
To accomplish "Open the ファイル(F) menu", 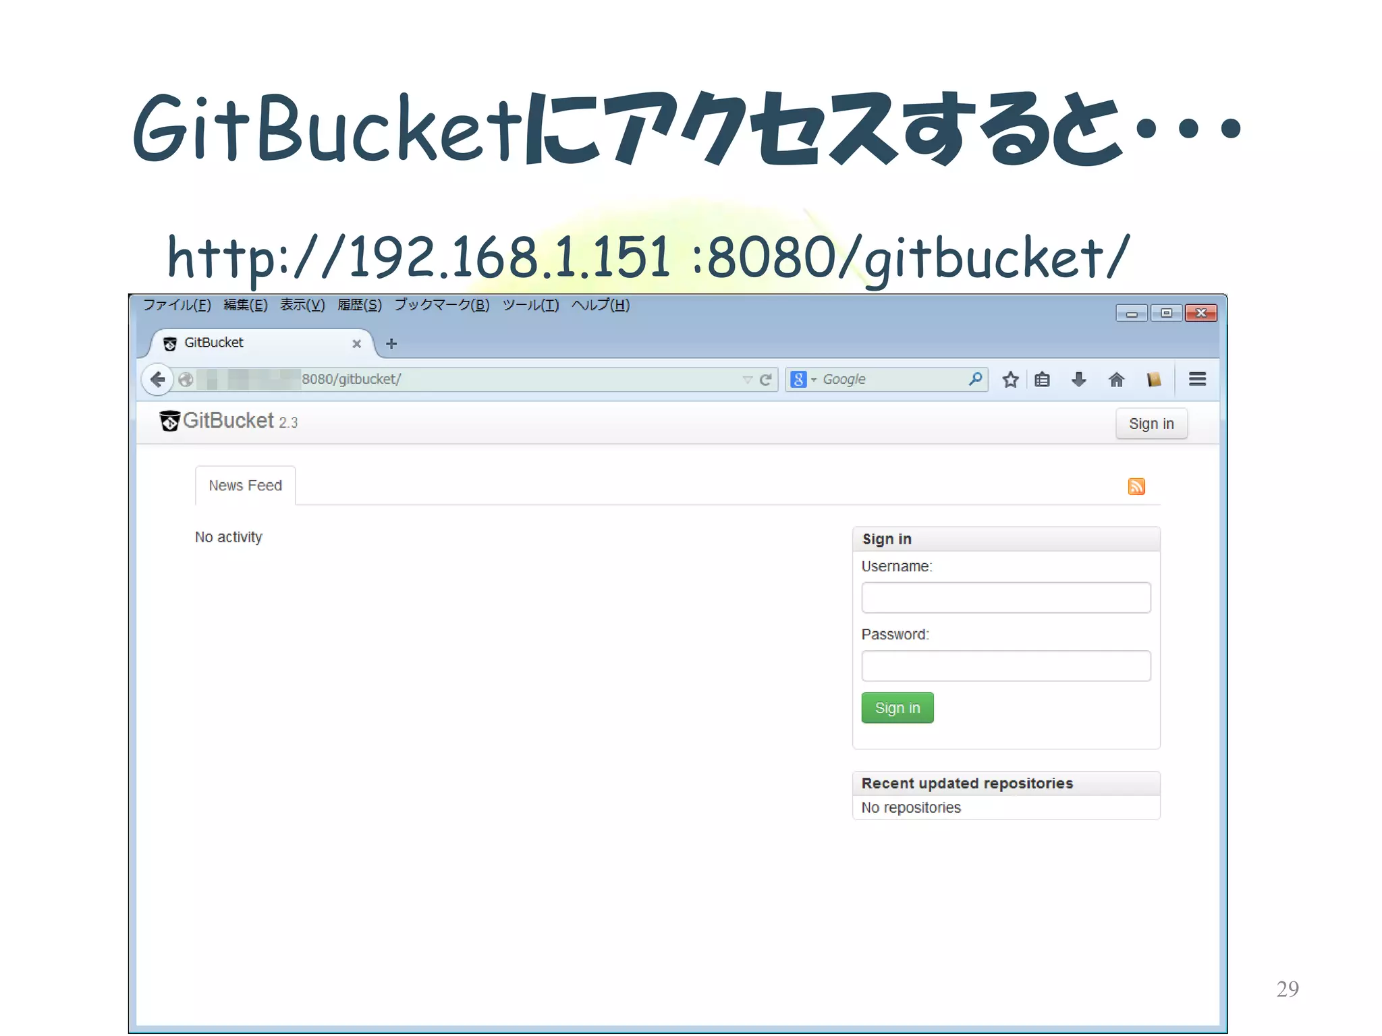I will coord(177,305).
